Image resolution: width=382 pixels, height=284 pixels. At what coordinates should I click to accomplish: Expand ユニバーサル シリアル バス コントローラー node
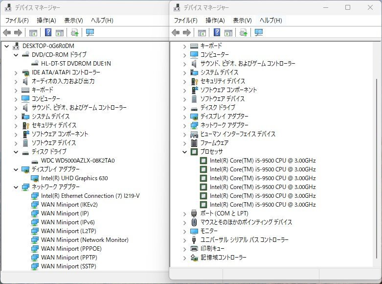[x=185, y=240]
